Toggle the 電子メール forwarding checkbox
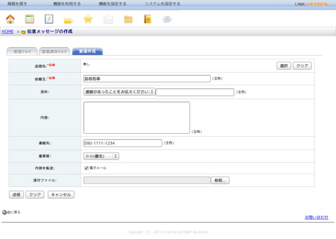336x239 pixels. (86, 168)
